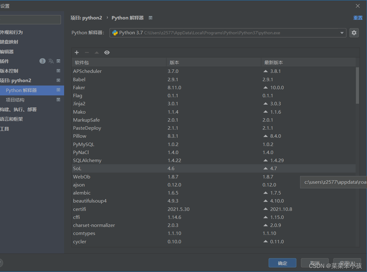Select the Mako package row
This screenshot has height=272, width=367.
coord(214,112)
